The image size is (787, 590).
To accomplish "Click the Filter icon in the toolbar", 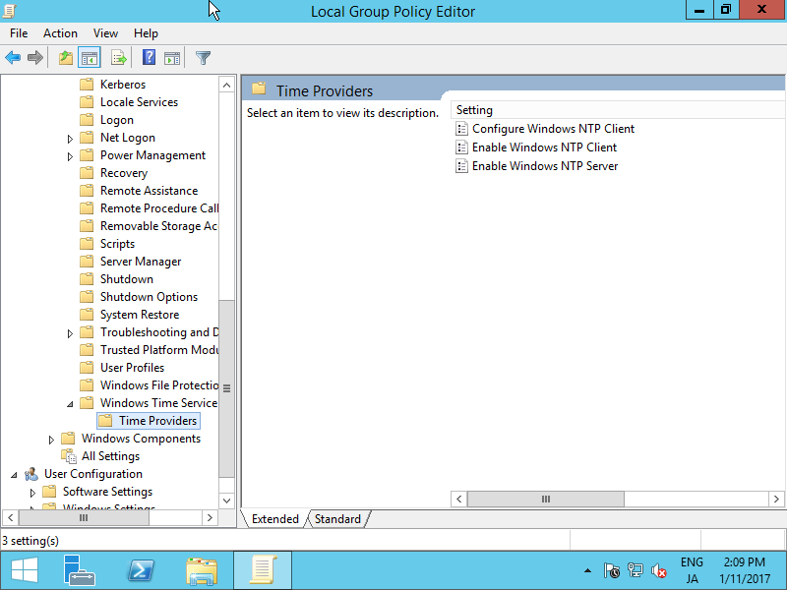I will [x=202, y=57].
